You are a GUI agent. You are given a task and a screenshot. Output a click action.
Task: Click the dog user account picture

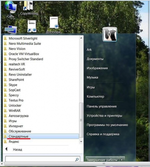(x=110, y=34)
